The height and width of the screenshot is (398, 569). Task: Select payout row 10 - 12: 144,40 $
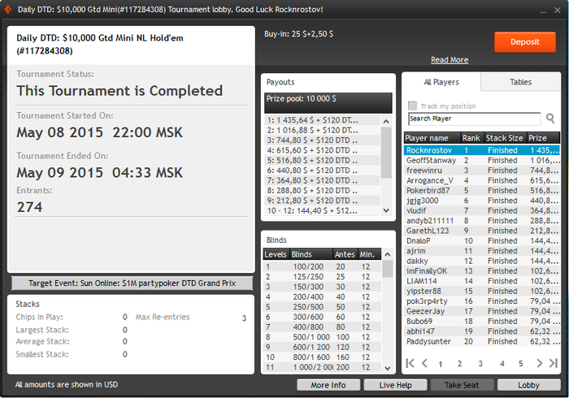(322, 210)
